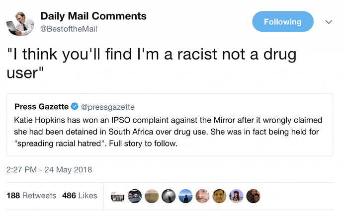Screen dimensions: 343x215
Task: Click the grey monochrome silhouette liker avatar
Action: click(x=169, y=196)
